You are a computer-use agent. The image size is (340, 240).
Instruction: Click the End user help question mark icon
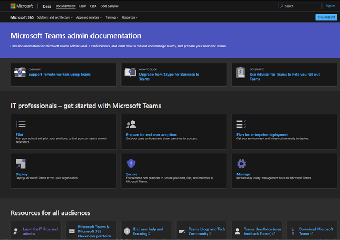[127, 231]
